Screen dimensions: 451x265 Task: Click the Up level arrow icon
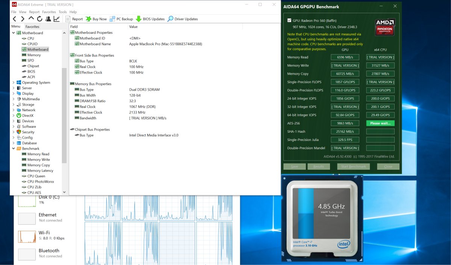31,18
